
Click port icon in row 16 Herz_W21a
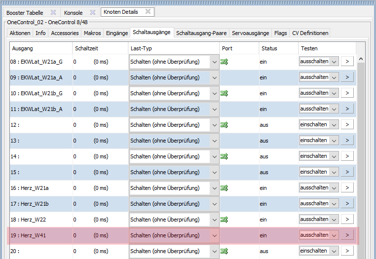coord(224,188)
